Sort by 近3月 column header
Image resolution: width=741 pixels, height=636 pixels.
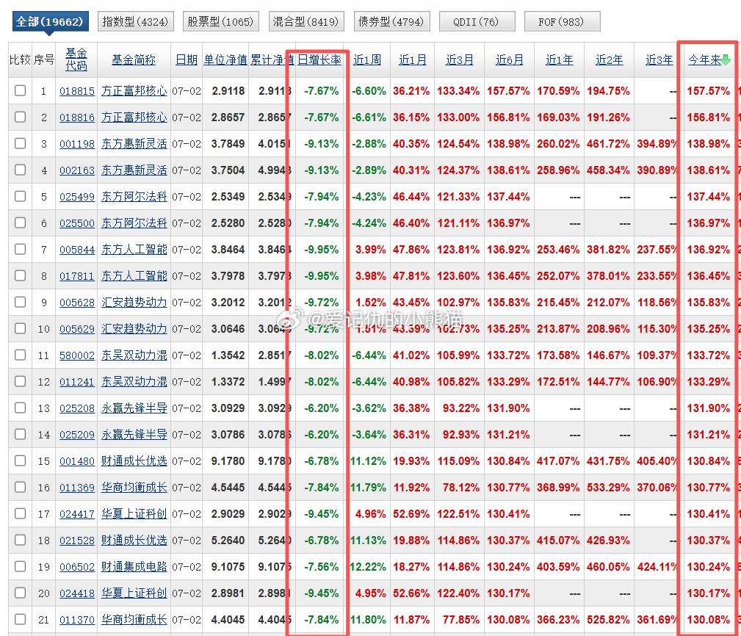[459, 60]
